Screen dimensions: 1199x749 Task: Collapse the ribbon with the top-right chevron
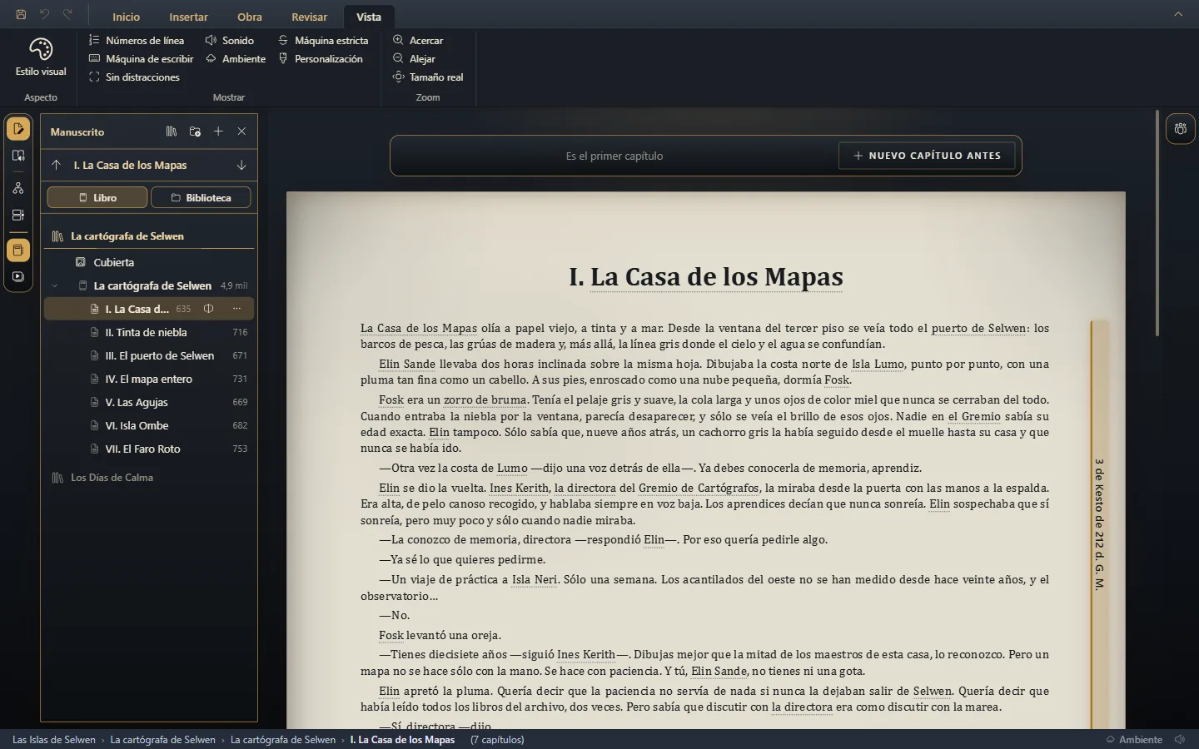pos(1178,14)
